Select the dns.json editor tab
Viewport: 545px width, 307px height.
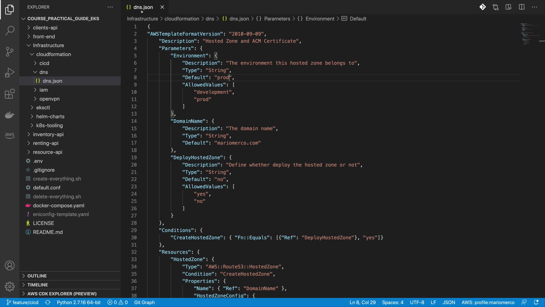point(143,7)
